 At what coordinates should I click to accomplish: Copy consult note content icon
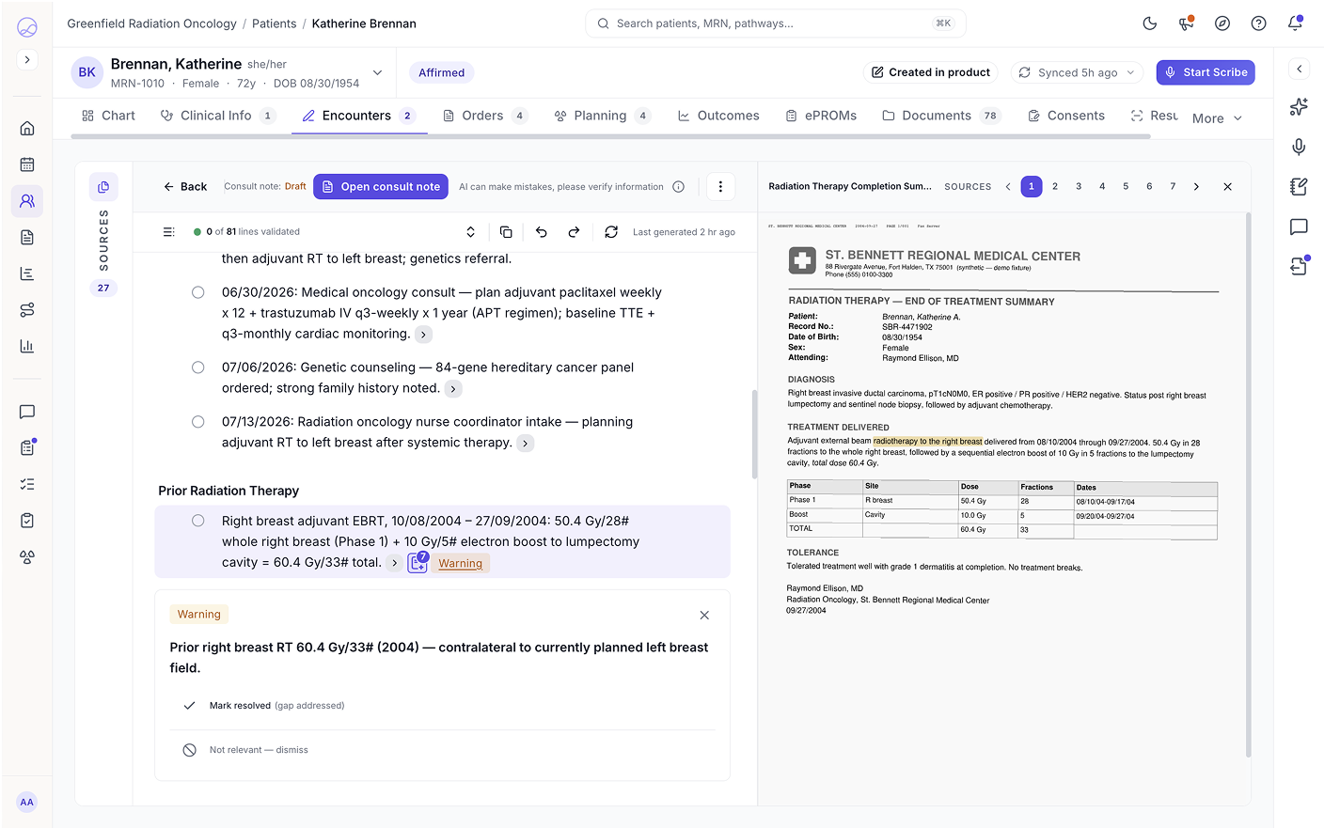pos(506,232)
